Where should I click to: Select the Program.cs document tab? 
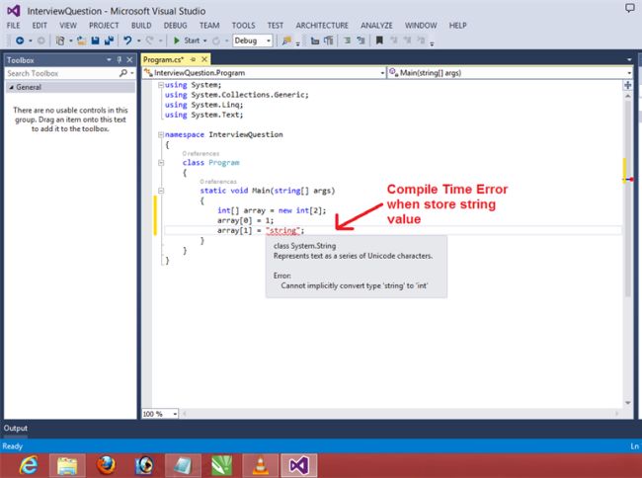[164, 60]
